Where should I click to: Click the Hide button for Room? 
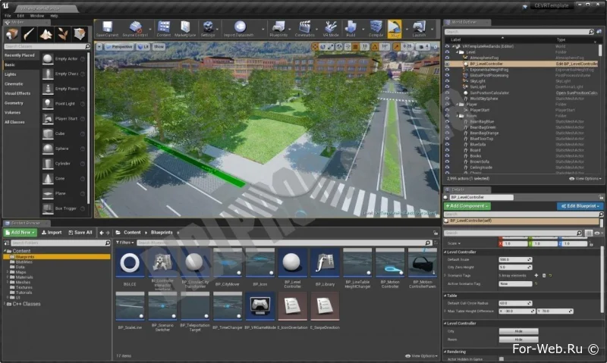coord(519,340)
